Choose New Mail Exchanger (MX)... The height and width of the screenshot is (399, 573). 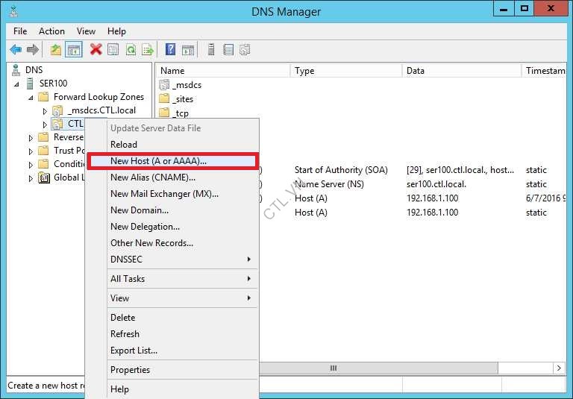172,194
